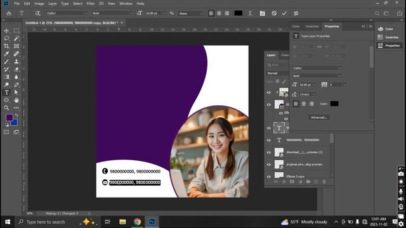Open search from options bar
Viewport: 406px width, 228px height.
[x=377, y=13]
